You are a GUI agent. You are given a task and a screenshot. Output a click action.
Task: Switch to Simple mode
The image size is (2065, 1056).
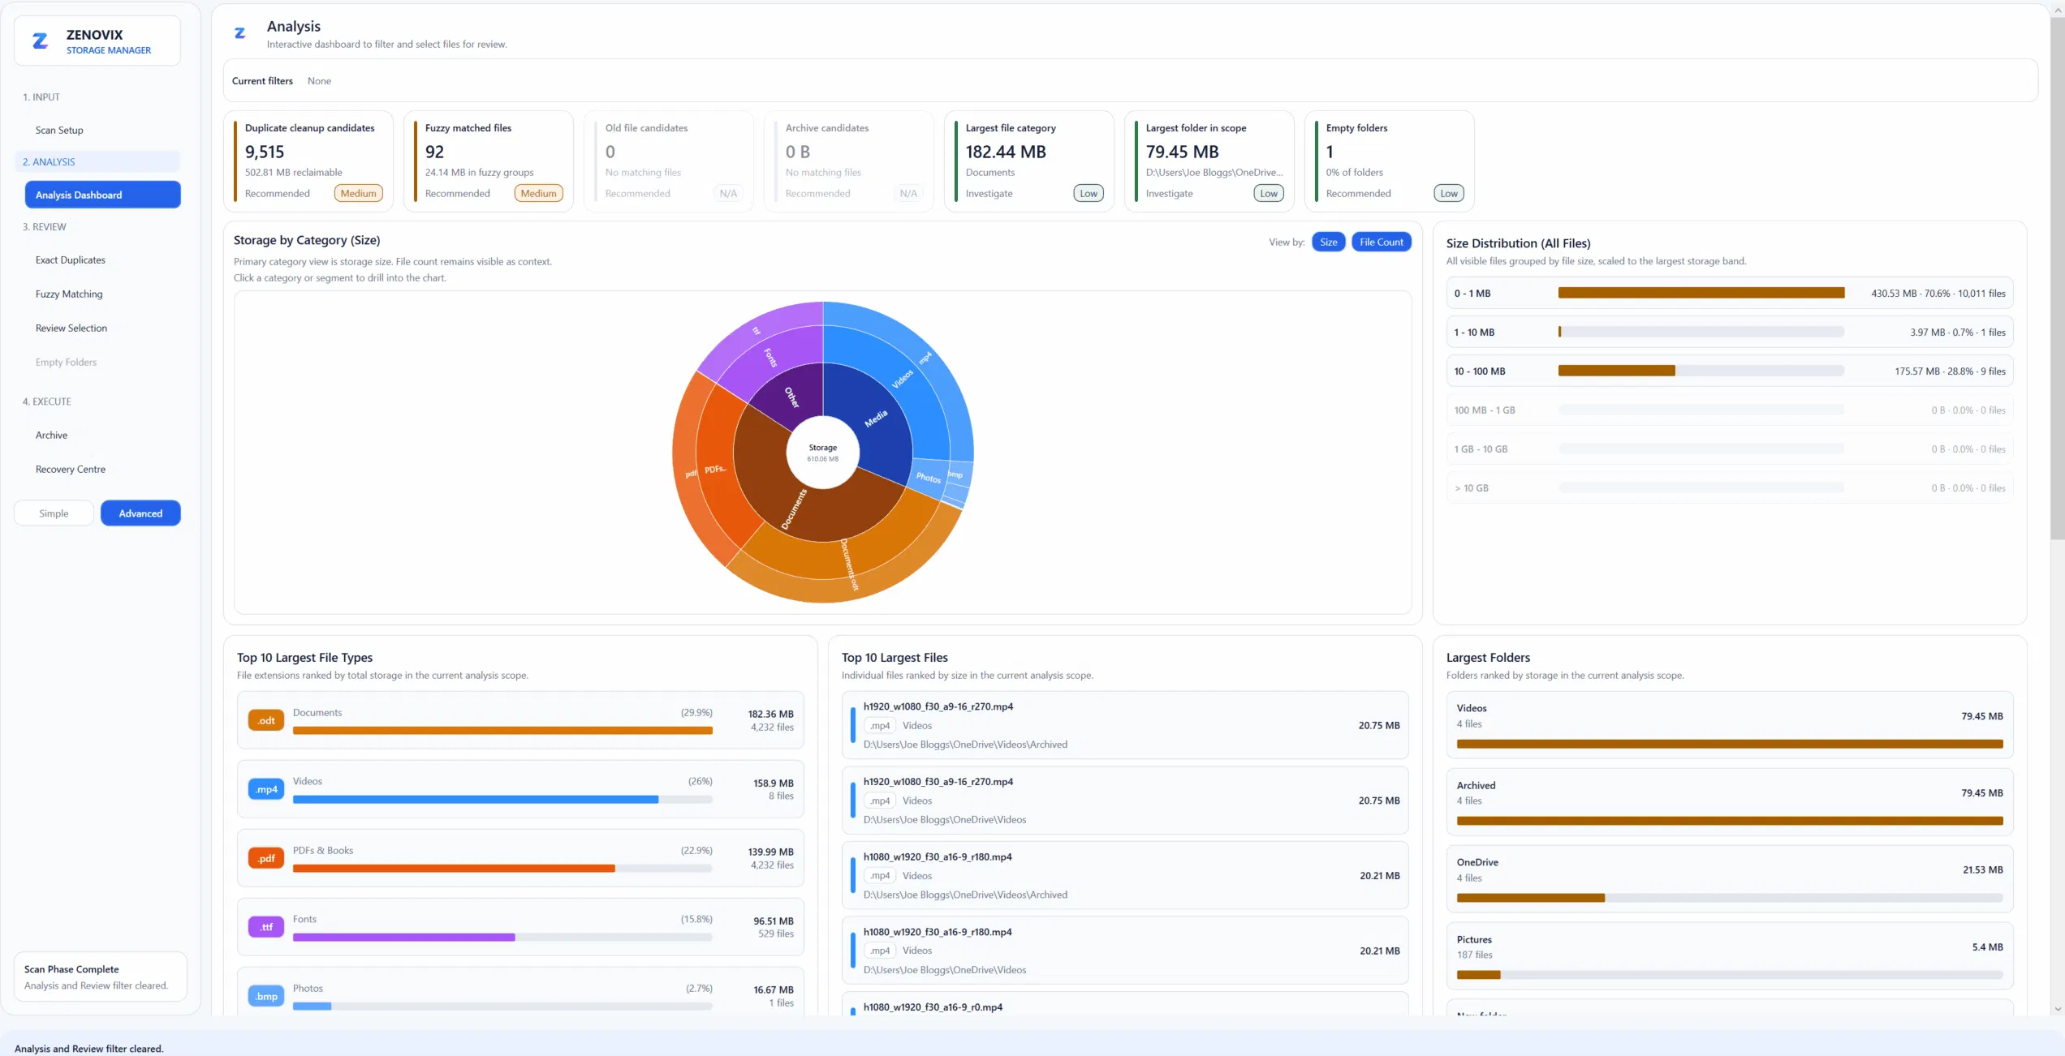[x=54, y=513]
